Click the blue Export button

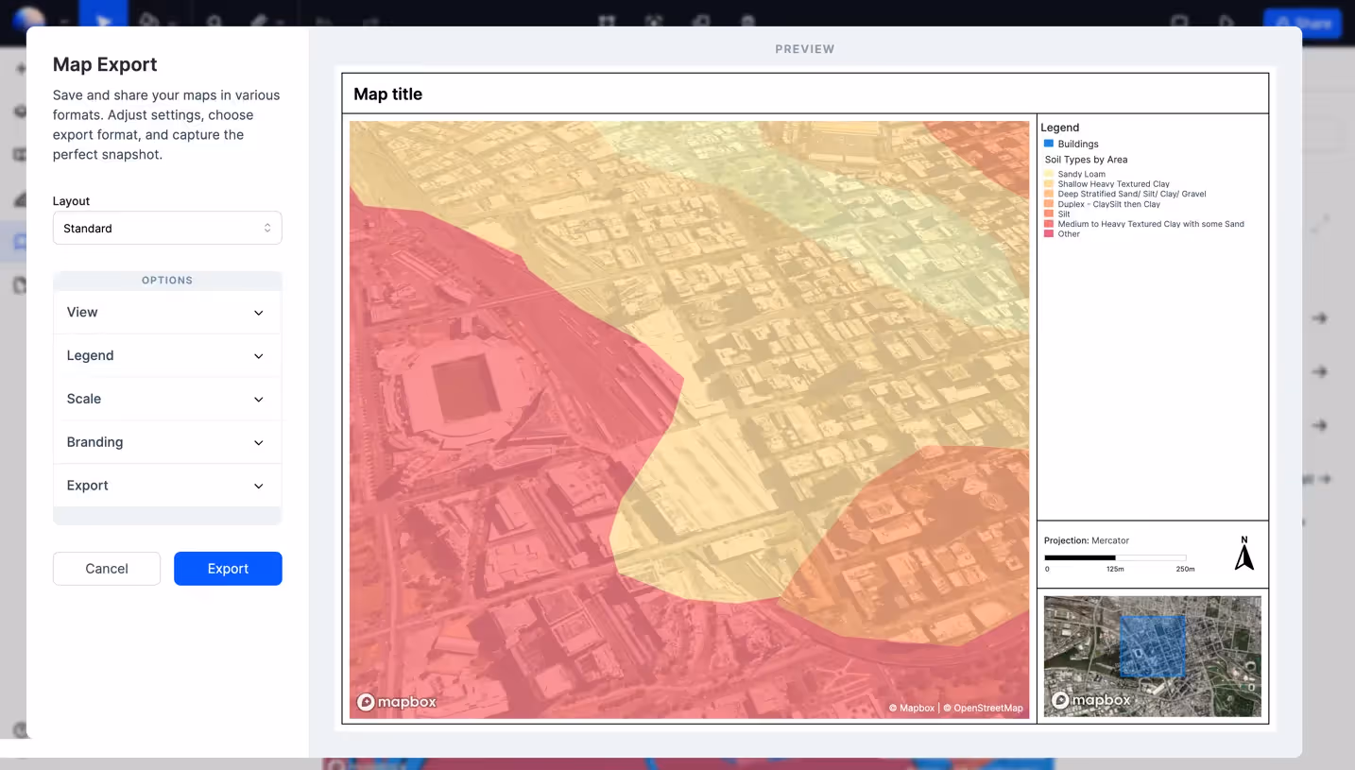pyautogui.click(x=228, y=568)
